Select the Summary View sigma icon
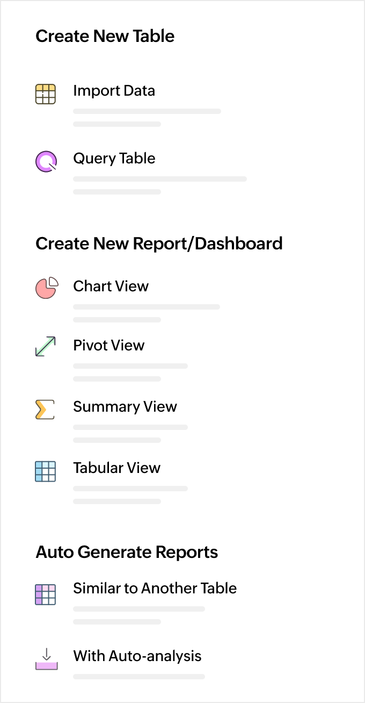Image resolution: width=365 pixels, height=703 pixels. tap(46, 409)
